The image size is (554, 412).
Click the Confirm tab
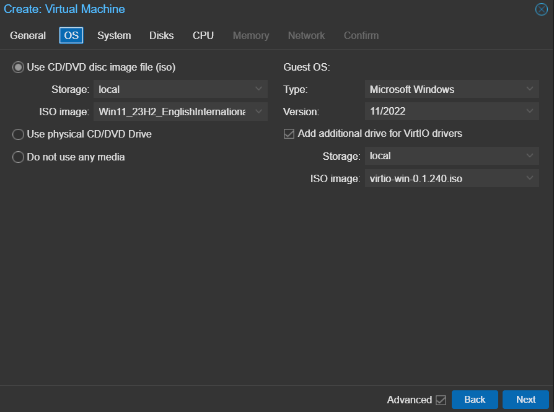point(361,35)
